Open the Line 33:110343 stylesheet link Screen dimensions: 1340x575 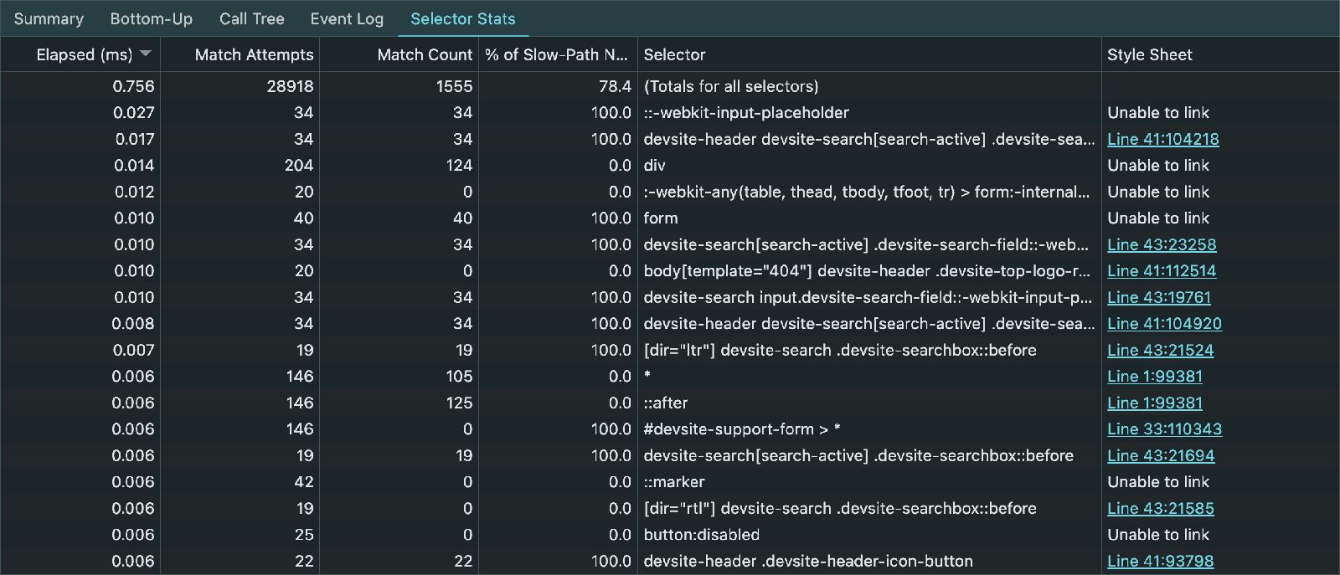tap(1164, 429)
